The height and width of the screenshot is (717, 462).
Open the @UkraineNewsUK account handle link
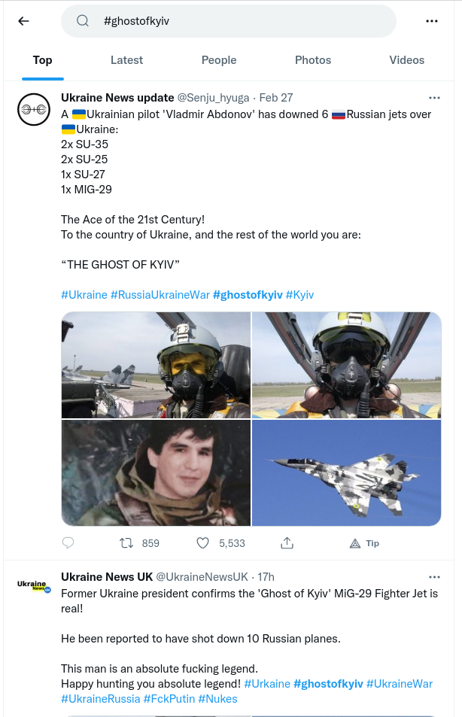pos(202,577)
